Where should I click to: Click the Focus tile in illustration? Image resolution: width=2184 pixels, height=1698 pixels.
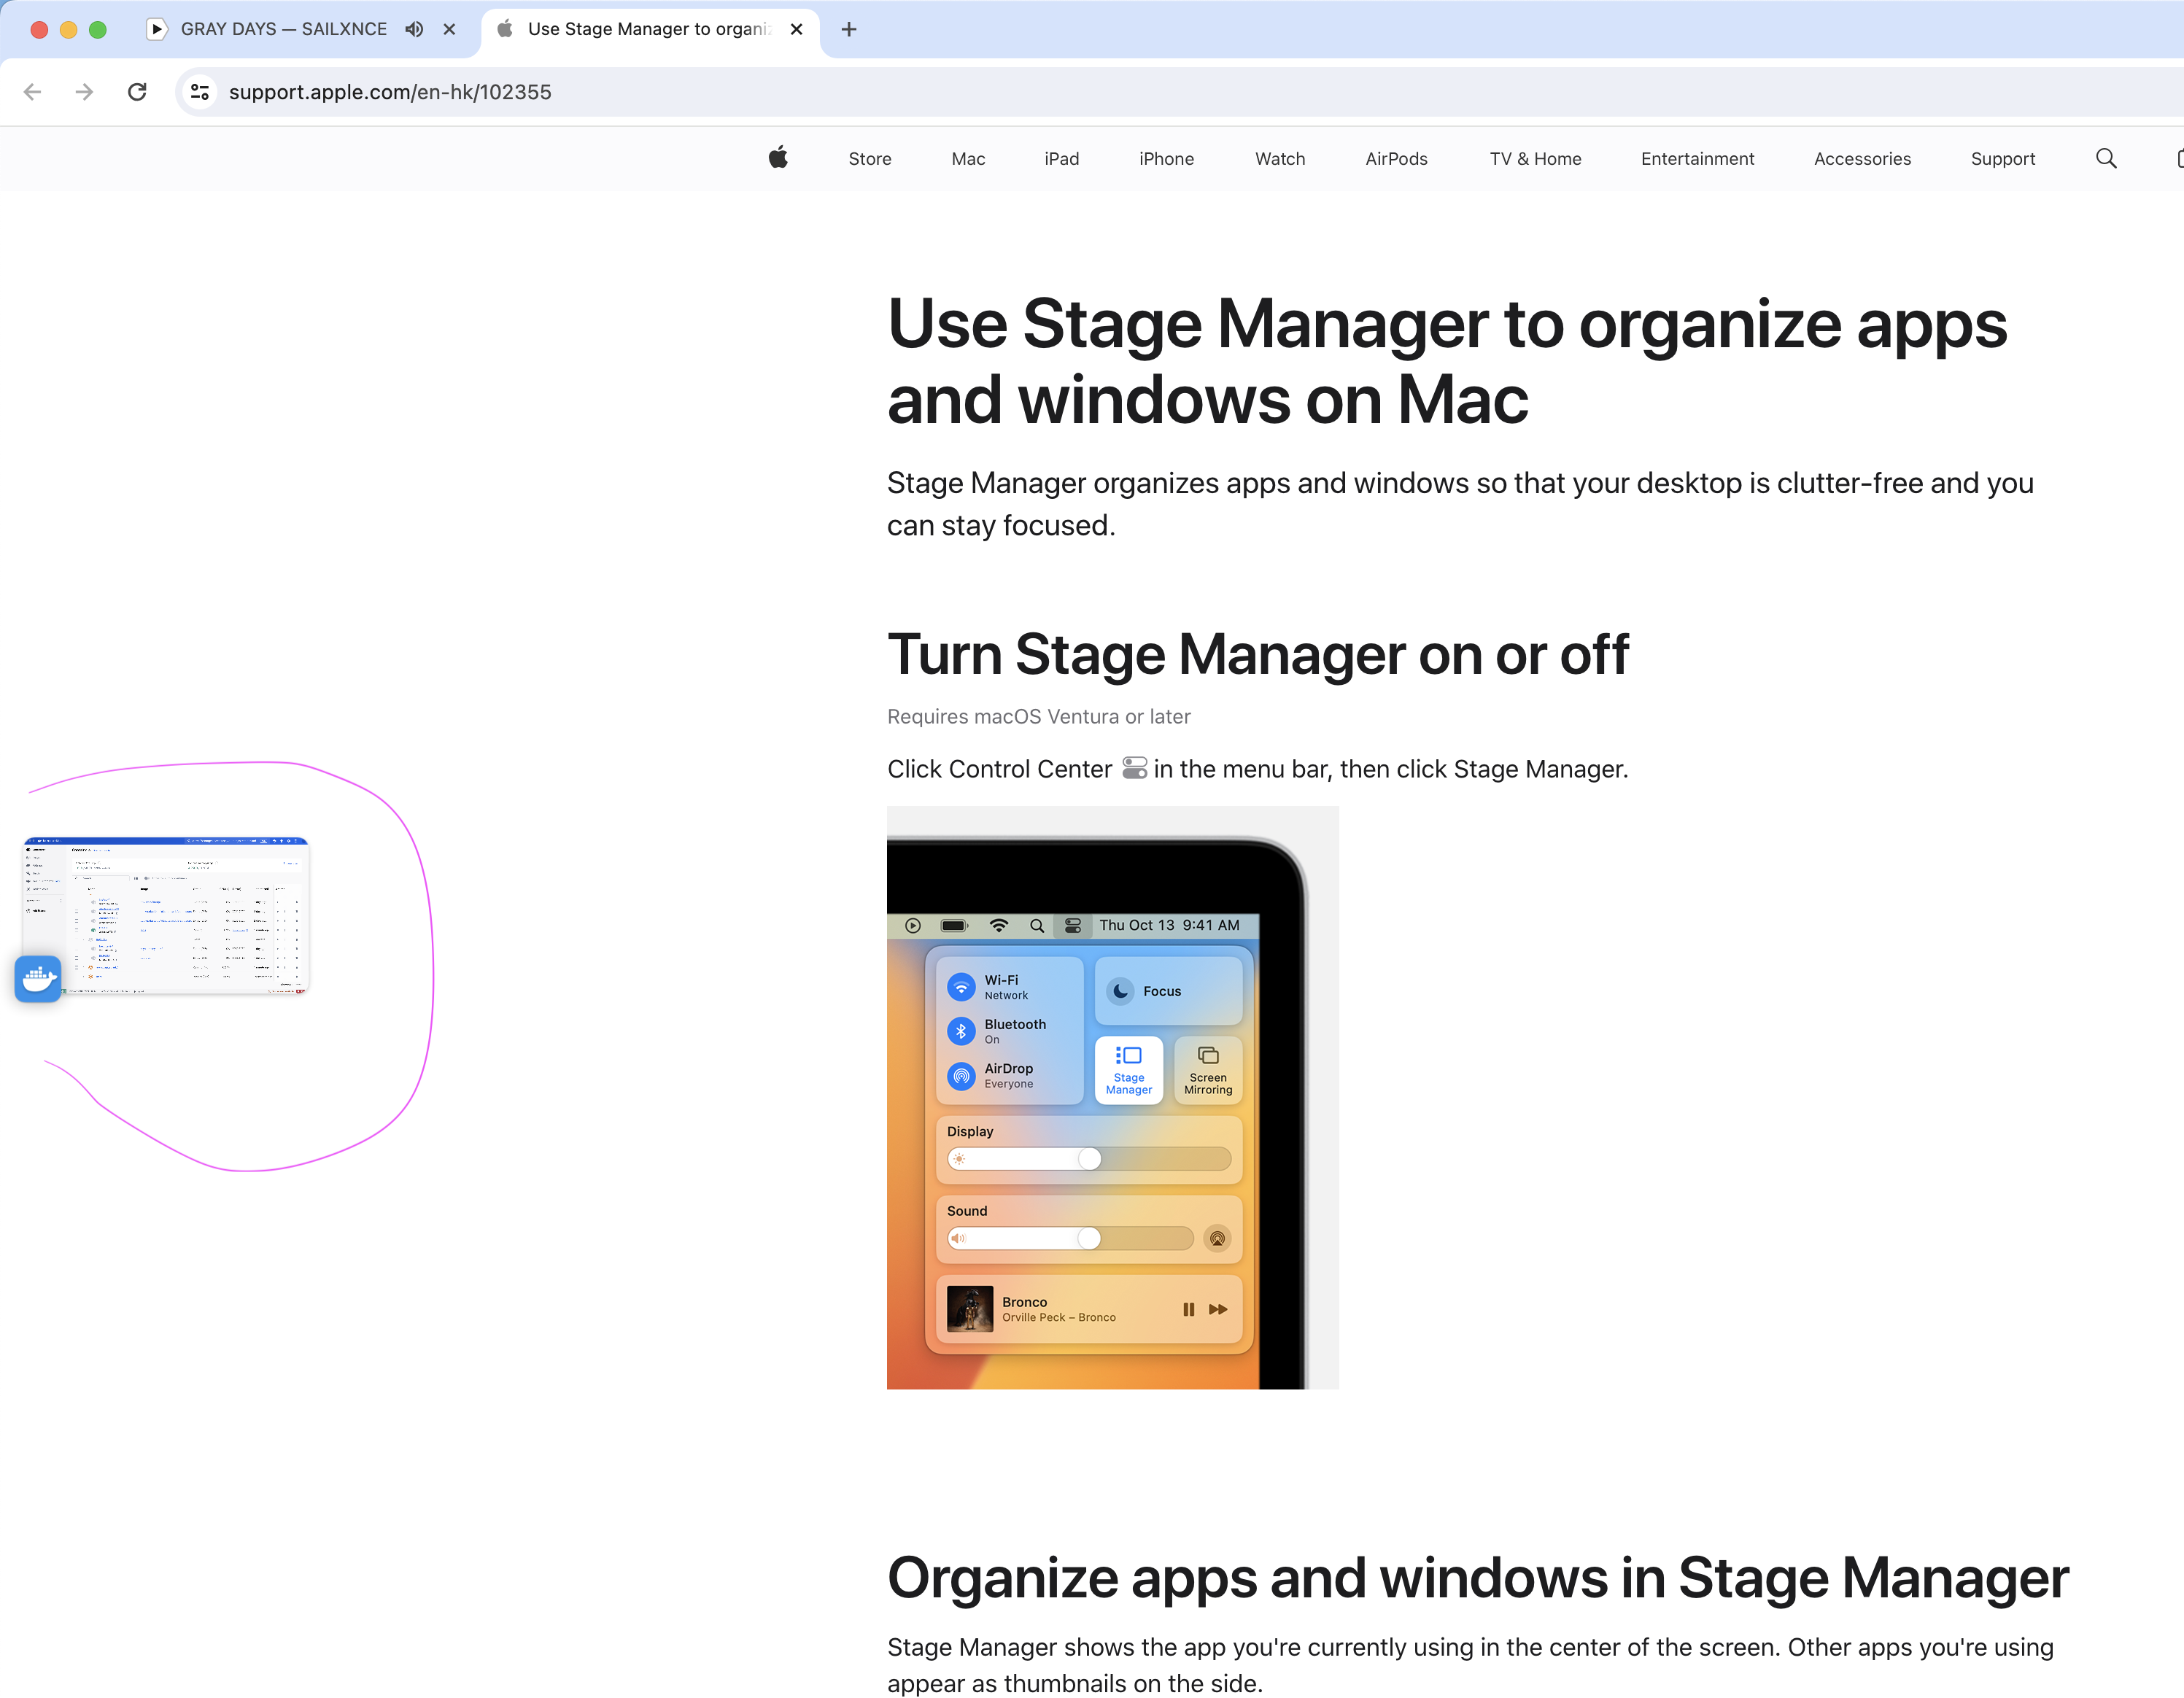(x=1168, y=990)
